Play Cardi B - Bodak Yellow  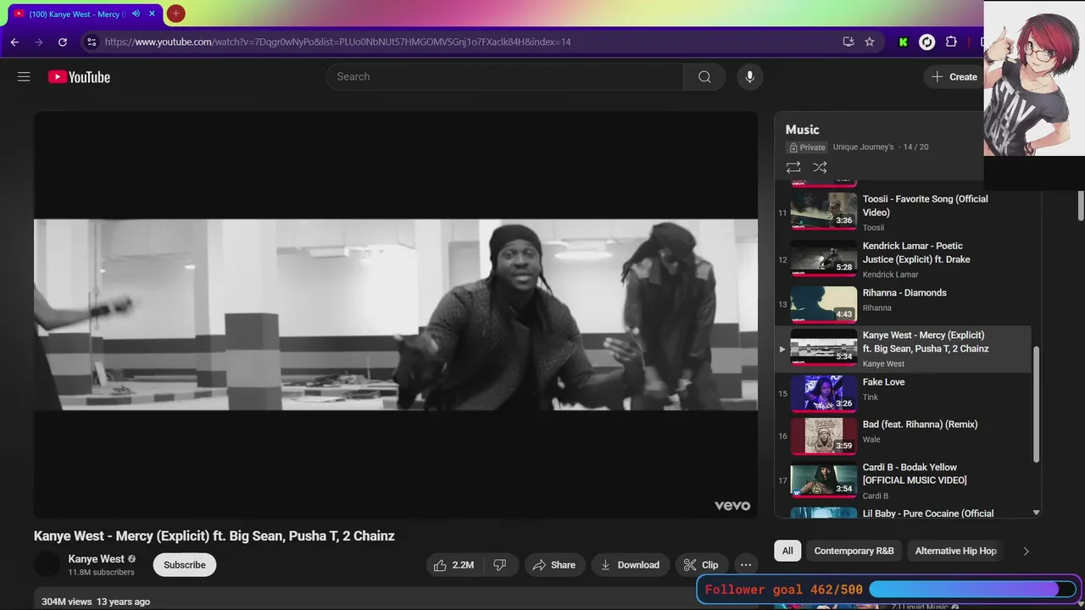coord(903,480)
